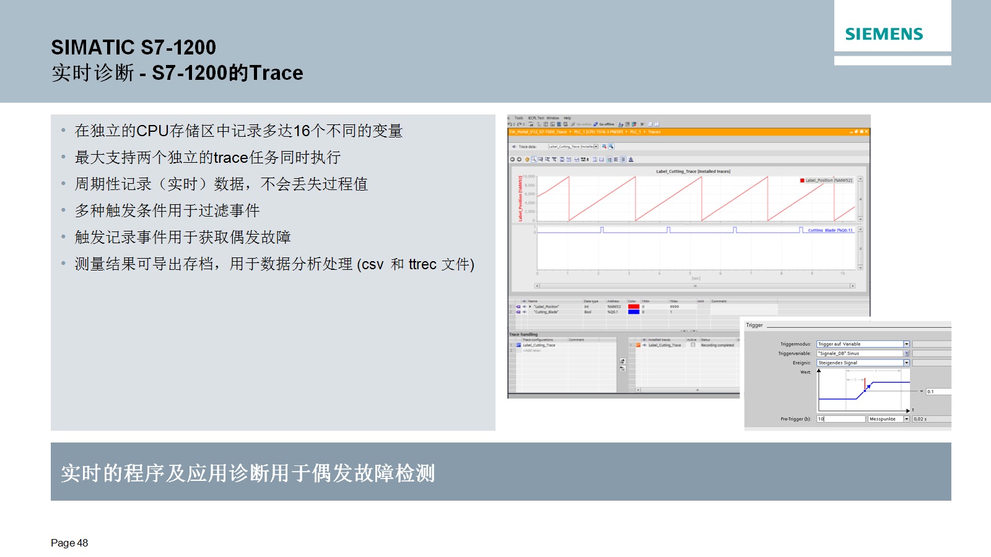Click the Data type column header
Screen dimensions: 991x557
591,301
